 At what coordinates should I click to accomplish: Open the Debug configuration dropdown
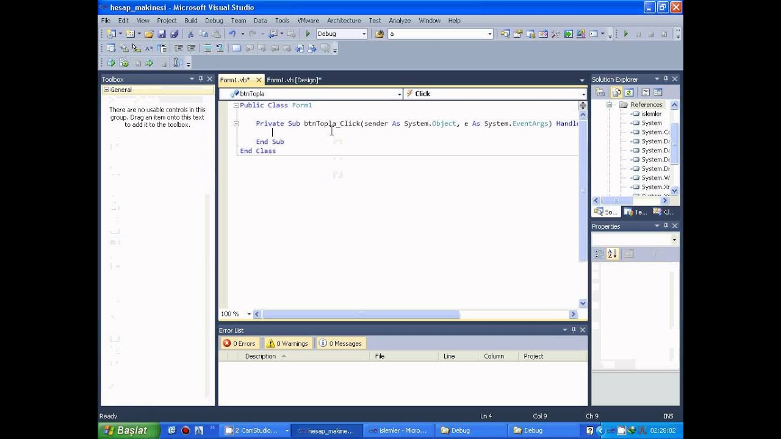point(364,34)
